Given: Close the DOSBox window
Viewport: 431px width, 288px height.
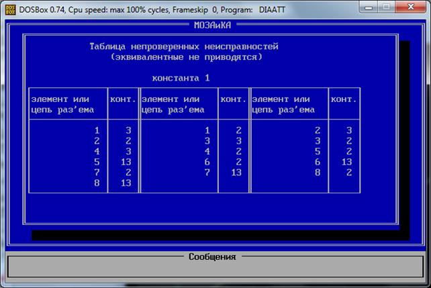Looking at the screenshot, I should click(x=411, y=7).
